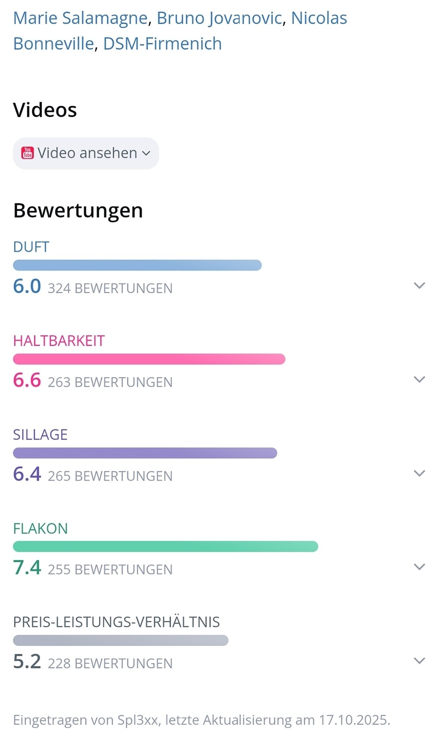The width and height of the screenshot is (438, 739).
Task: Click the blue Duft rating bar
Action: (137, 265)
